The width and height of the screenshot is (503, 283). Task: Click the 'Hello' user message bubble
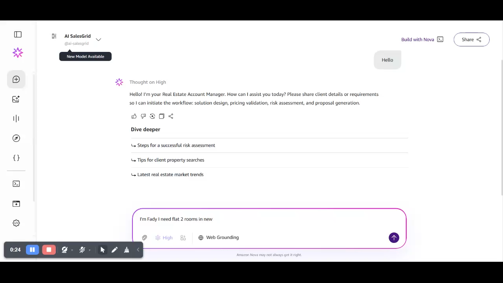(387, 60)
